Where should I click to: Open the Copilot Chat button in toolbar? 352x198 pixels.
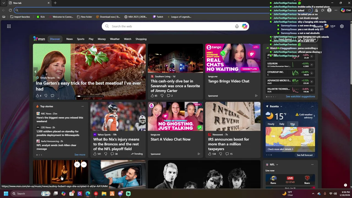pos(346,10)
